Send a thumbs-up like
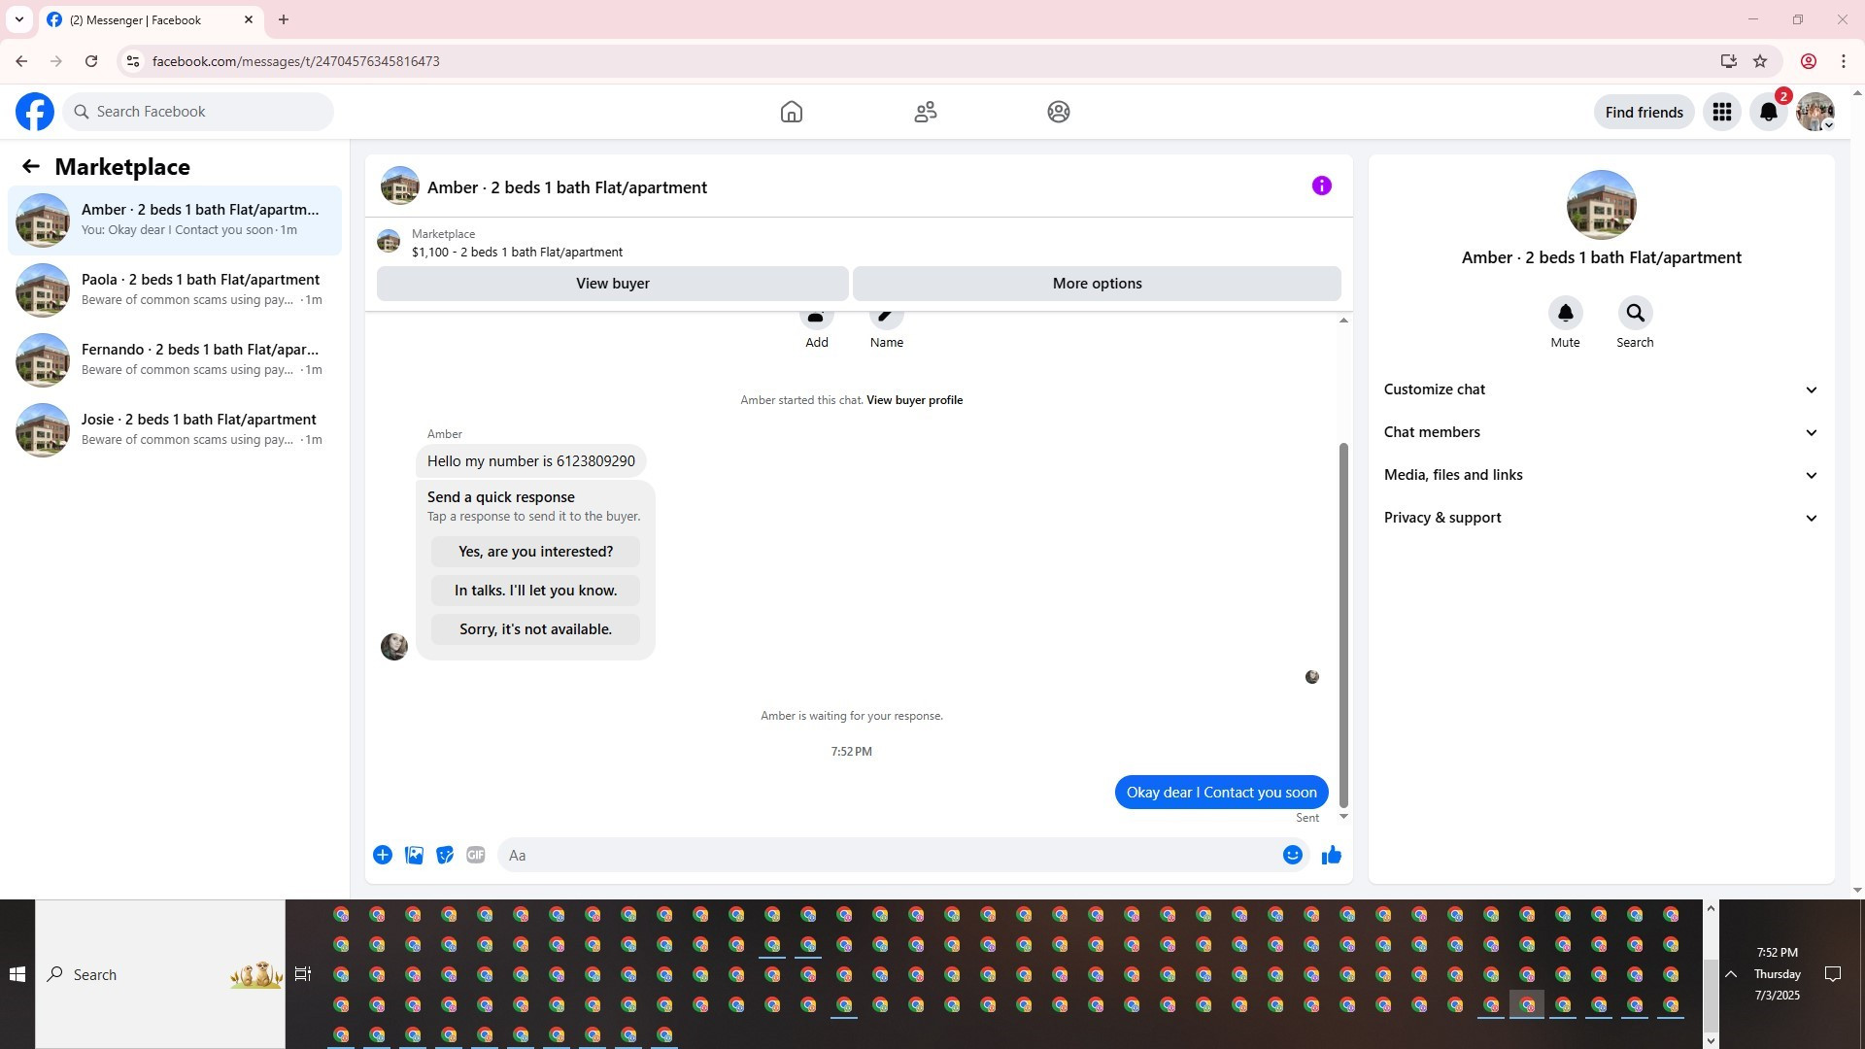 point(1331,855)
